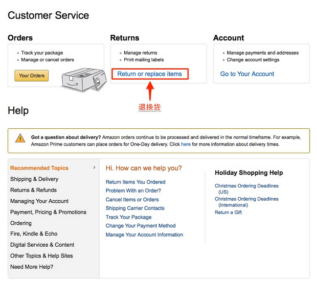Select Returns & Refunds topic
The height and width of the screenshot is (282, 317).
click(x=33, y=190)
